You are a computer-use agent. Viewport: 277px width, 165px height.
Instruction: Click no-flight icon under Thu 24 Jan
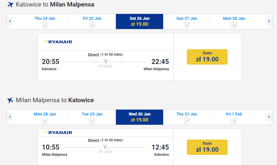point(45,25)
